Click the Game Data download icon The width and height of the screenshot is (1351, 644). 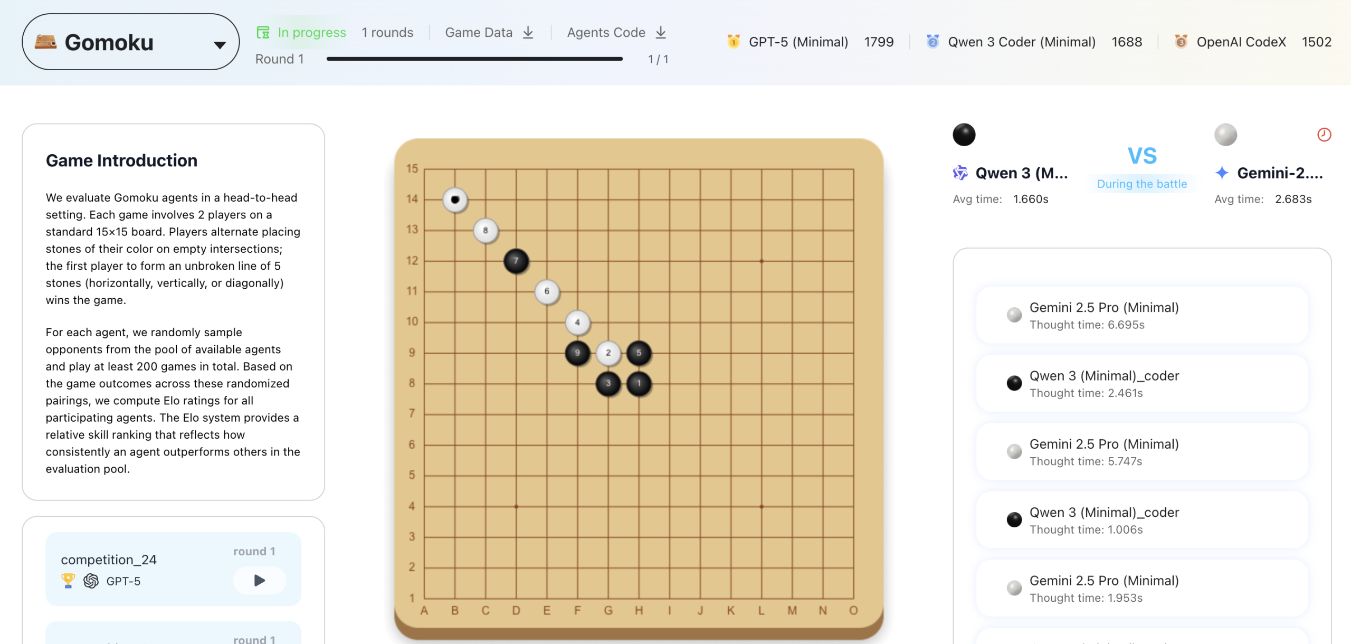[528, 32]
